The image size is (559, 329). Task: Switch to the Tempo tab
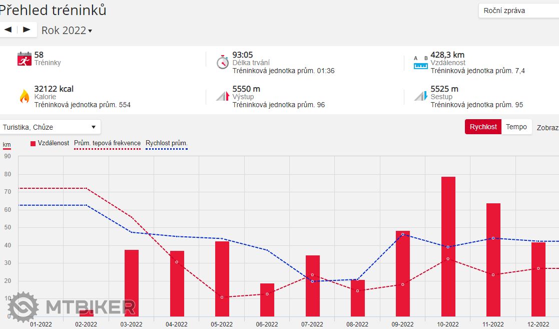coord(516,127)
